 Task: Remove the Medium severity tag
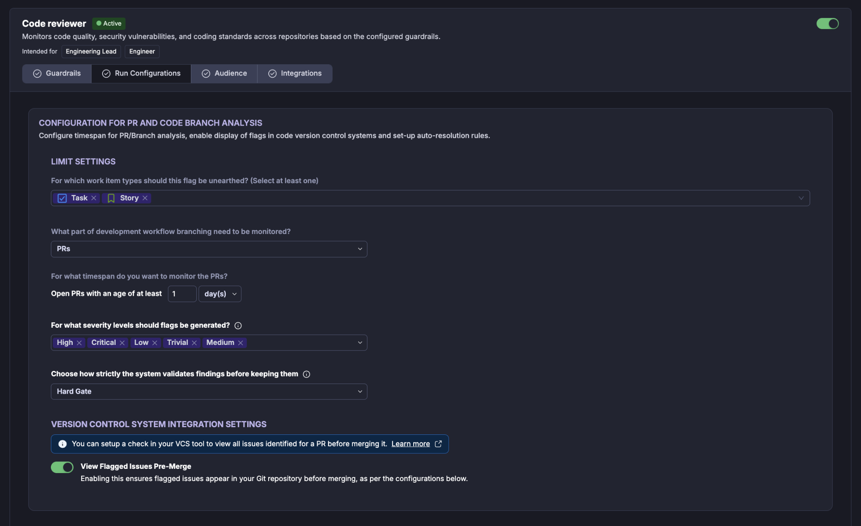tap(240, 343)
